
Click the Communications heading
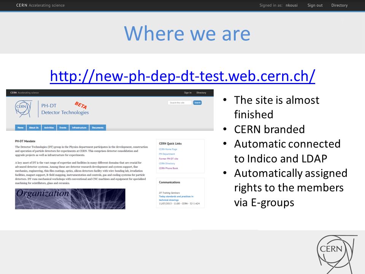click(170, 182)
